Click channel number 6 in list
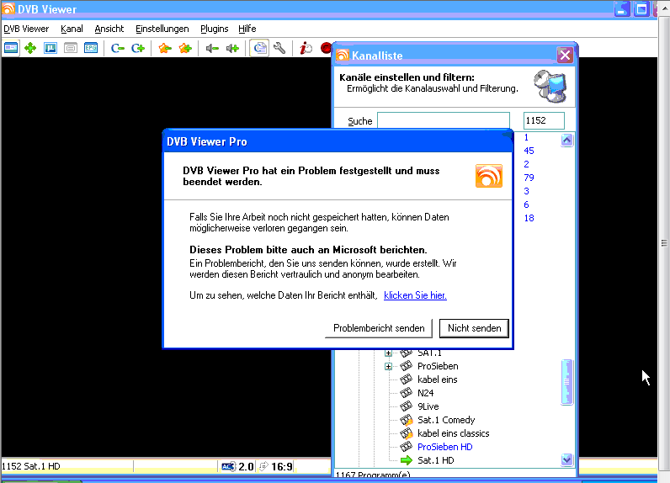The width and height of the screenshot is (670, 483). pyautogui.click(x=526, y=204)
